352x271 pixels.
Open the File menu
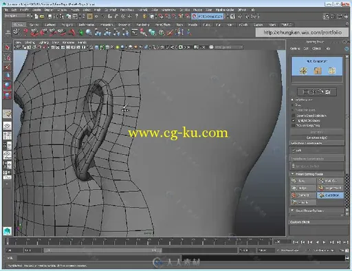pyautogui.click(x=5, y=10)
